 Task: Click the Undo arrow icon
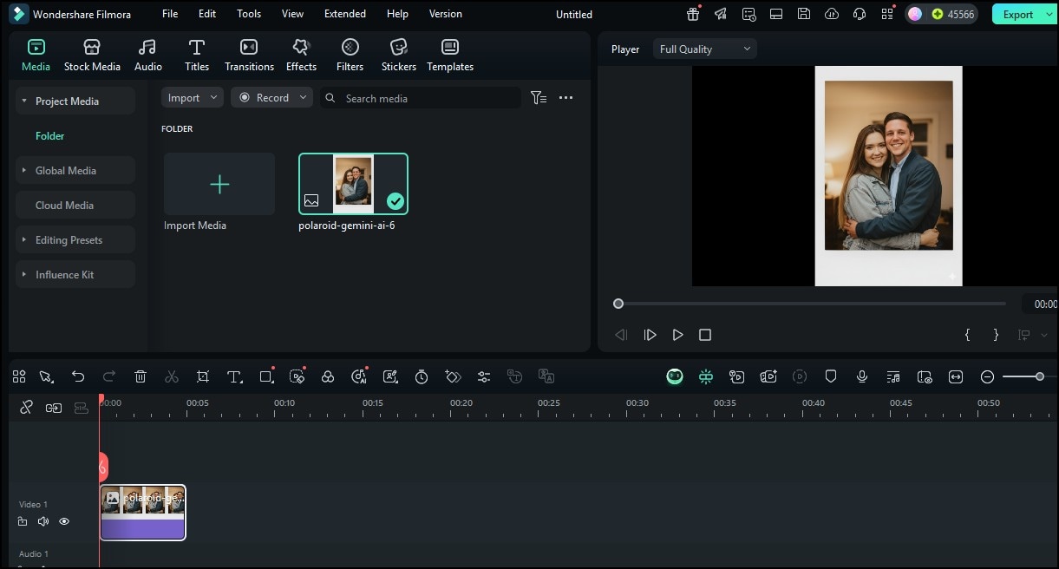pyautogui.click(x=78, y=376)
